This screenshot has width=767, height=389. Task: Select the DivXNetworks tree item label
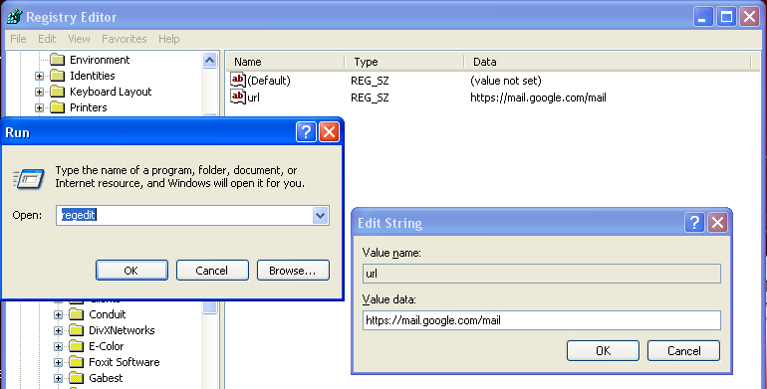[x=122, y=330]
